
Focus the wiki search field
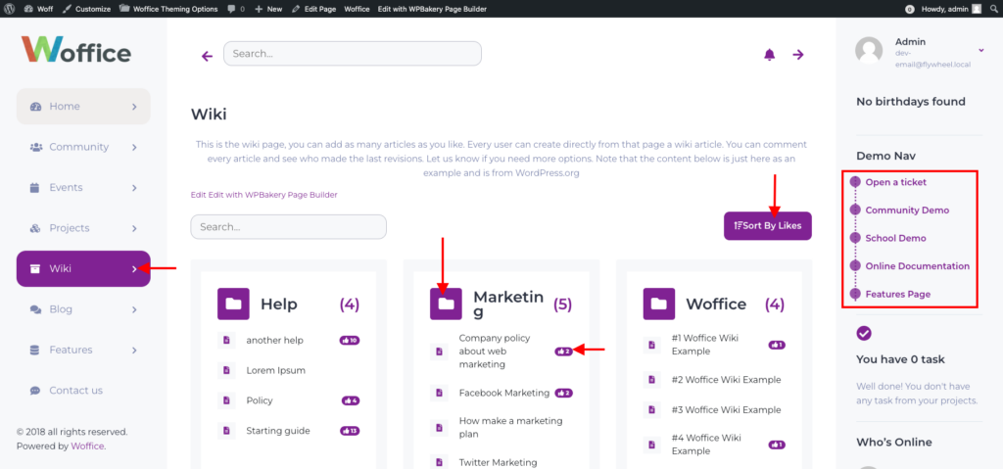tap(288, 226)
